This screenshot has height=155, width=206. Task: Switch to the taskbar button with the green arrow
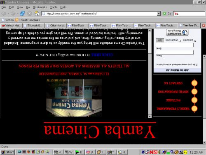(79, 152)
